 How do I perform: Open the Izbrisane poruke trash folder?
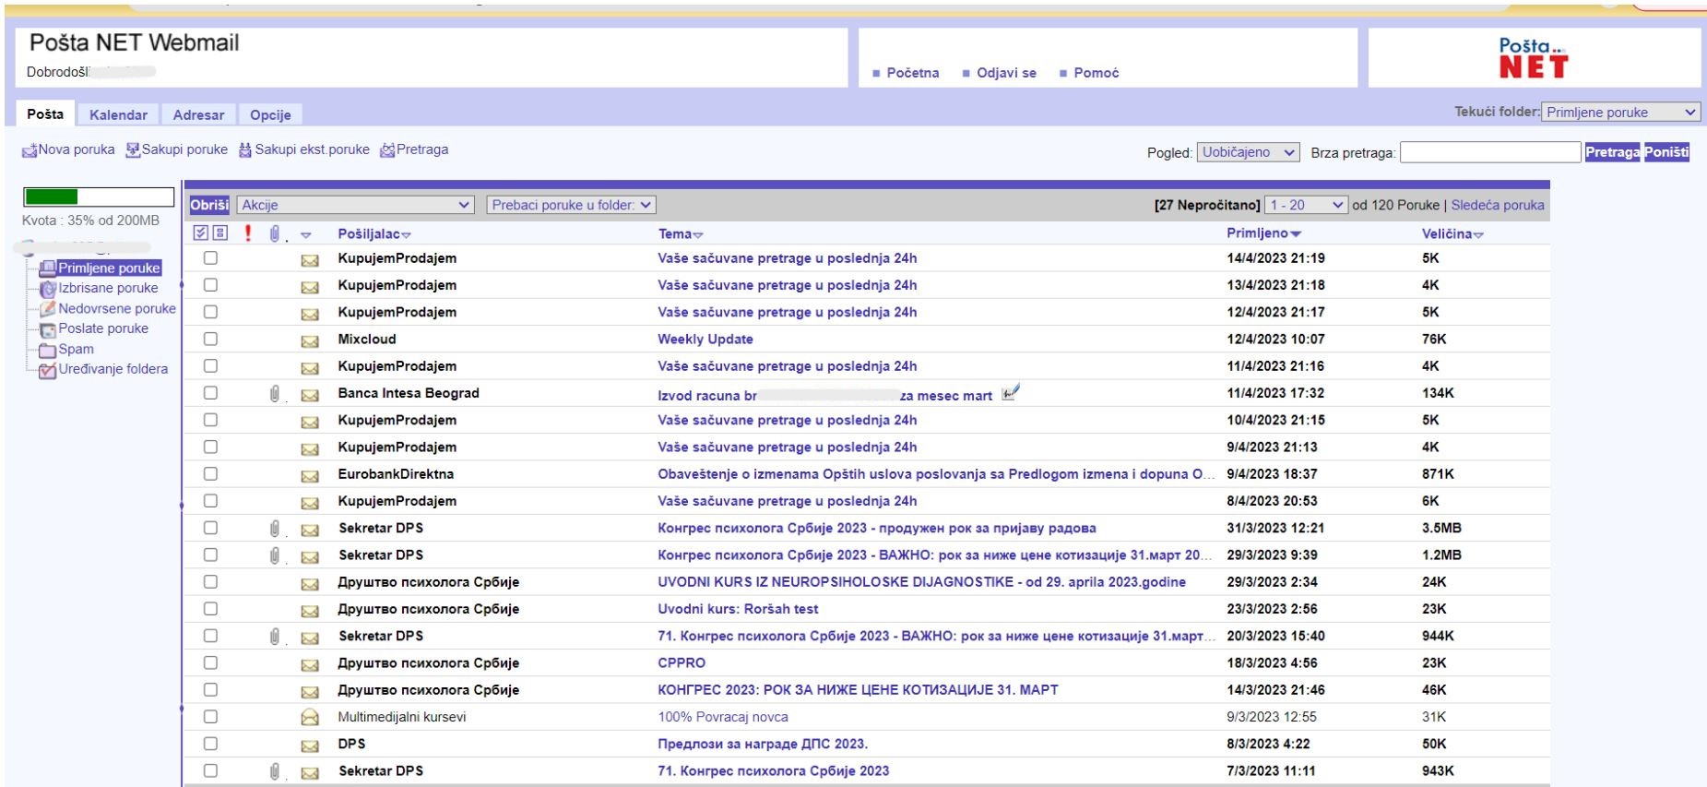(x=108, y=288)
